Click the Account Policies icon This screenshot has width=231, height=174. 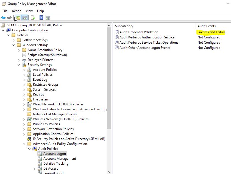pyautogui.click(x=29, y=70)
